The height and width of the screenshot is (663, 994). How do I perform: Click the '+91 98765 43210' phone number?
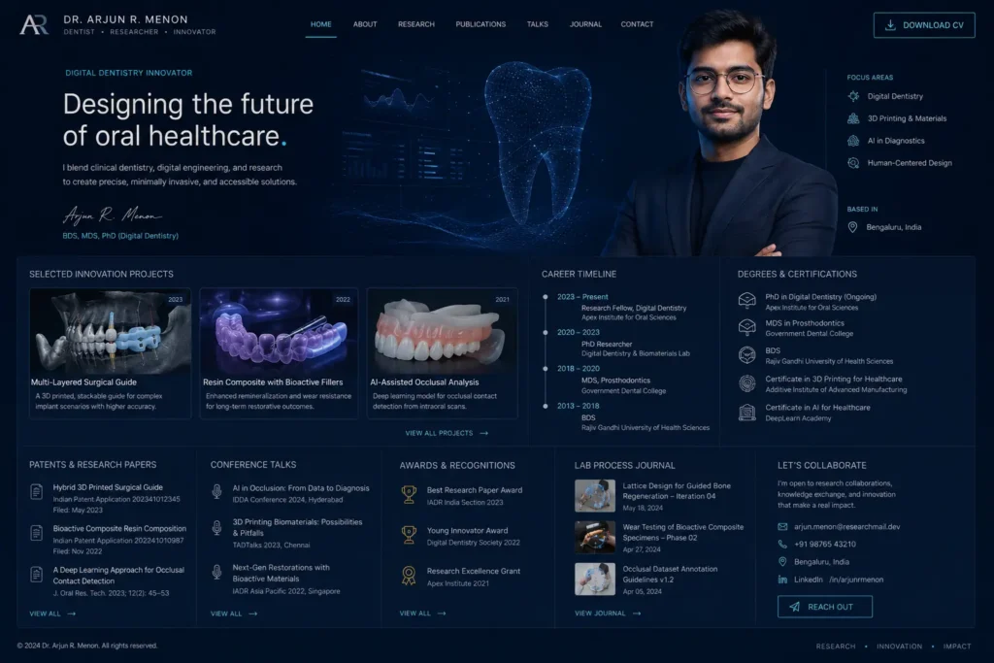(825, 544)
